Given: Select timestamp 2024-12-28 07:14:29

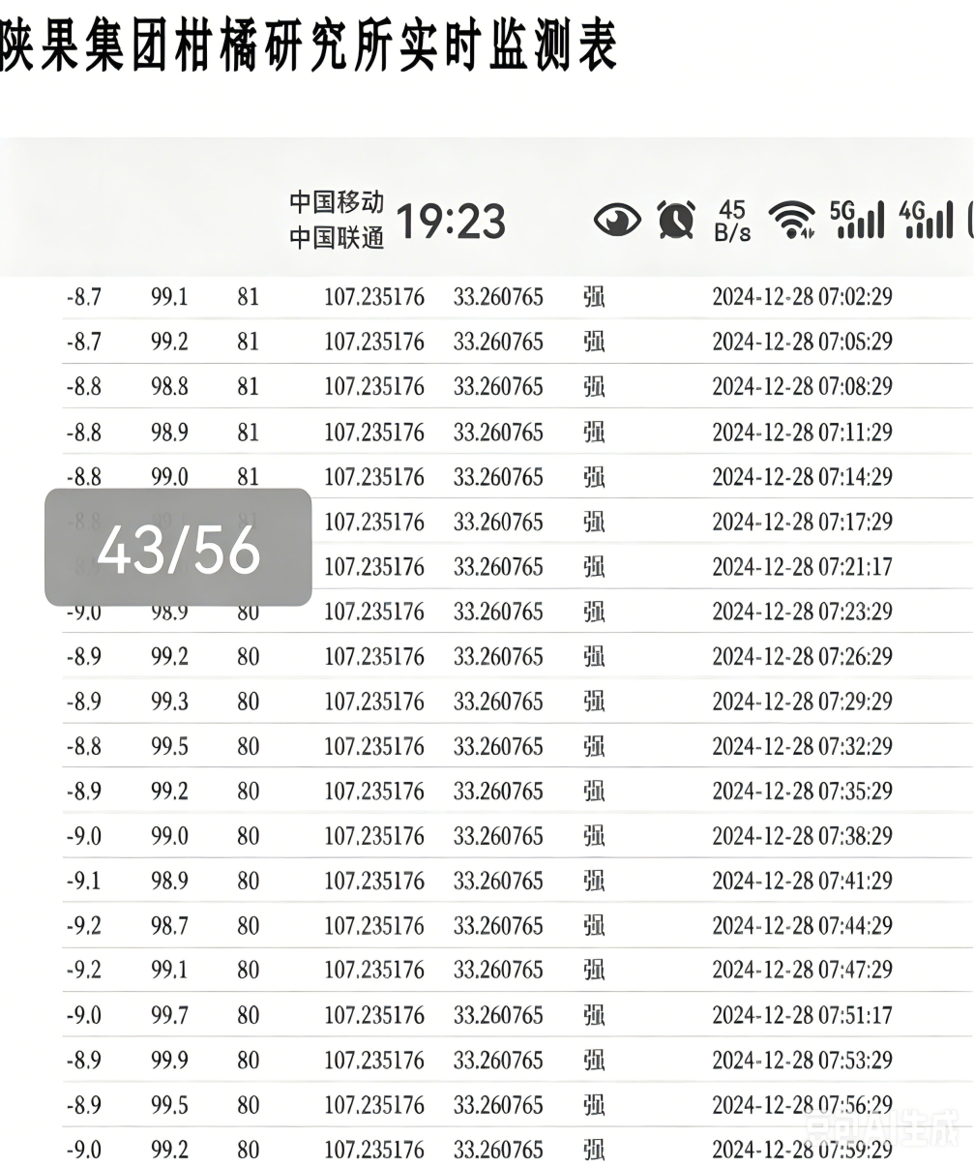Looking at the screenshot, I should point(802,477).
